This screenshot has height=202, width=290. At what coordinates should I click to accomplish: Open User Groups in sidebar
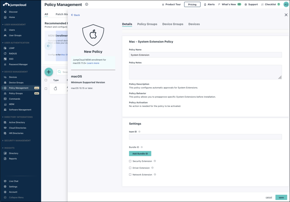[x=15, y=35]
